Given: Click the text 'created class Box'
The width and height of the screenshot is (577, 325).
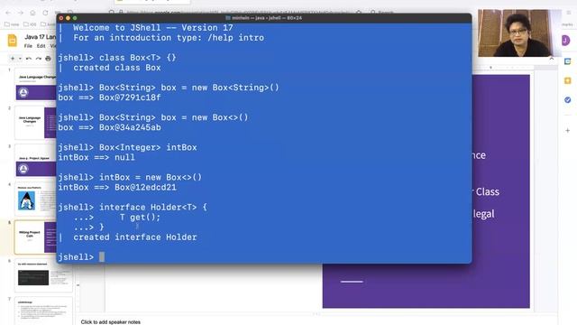Looking at the screenshot, I should coord(116,68).
